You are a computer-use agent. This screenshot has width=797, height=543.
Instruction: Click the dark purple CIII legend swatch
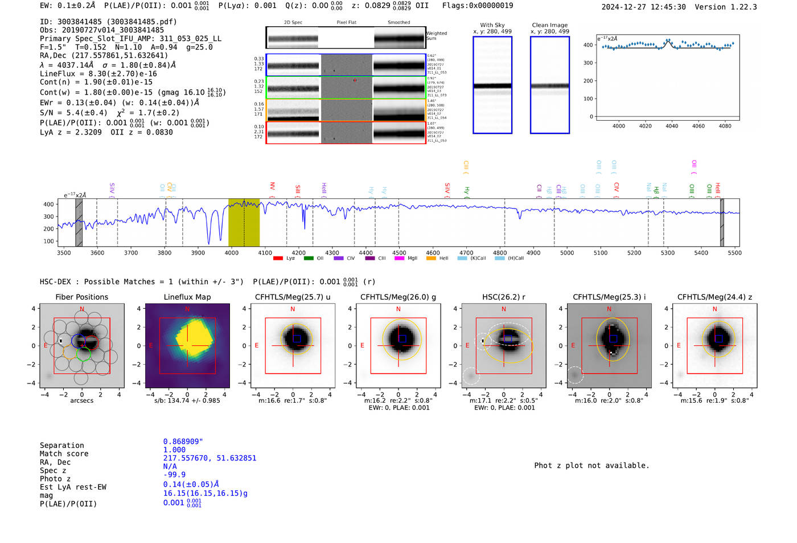click(x=370, y=258)
